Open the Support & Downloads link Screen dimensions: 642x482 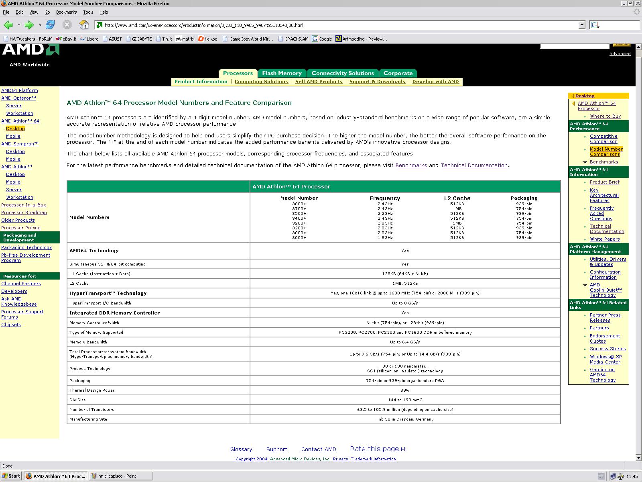(377, 82)
